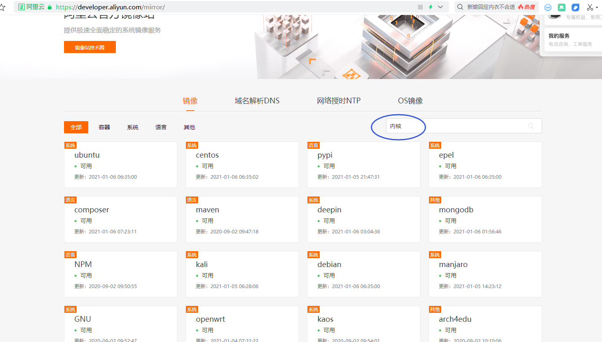Click the green lightning extension icon

coord(430,7)
